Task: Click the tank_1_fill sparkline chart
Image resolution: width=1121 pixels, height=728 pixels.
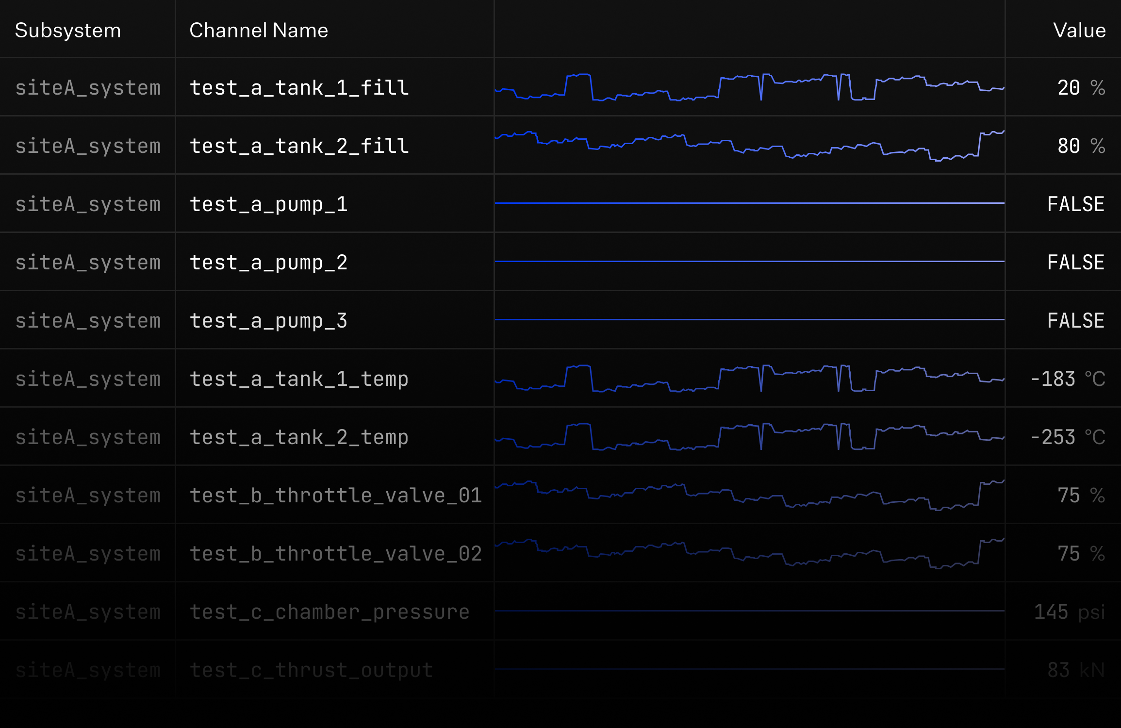Action: tap(749, 87)
